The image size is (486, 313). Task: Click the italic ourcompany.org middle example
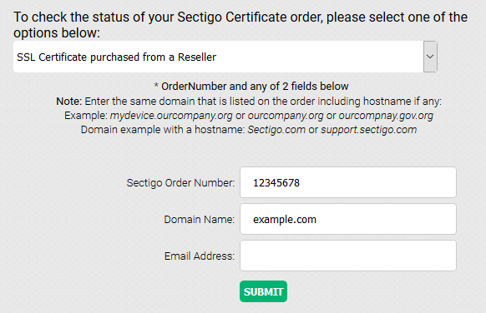(x=286, y=116)
